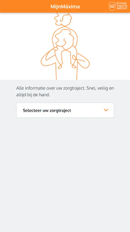Tap the Prinses Máxima Centrum shield icon
The width and height of the screenshot is (130, 232).
(x=112, y=6)
